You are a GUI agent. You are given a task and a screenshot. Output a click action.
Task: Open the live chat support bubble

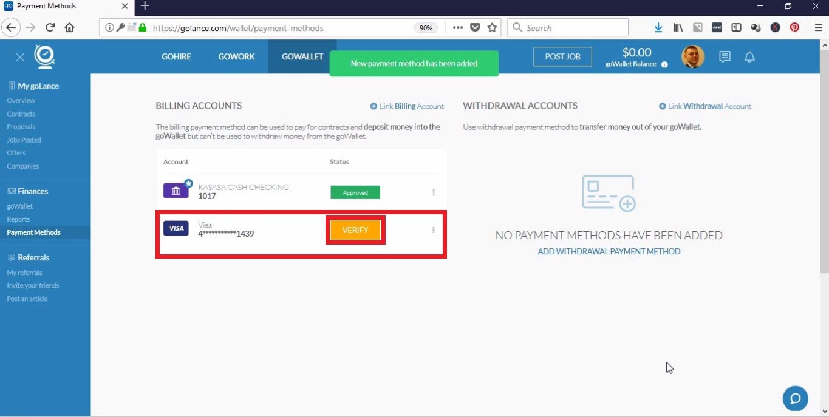[x=795, y=399]
